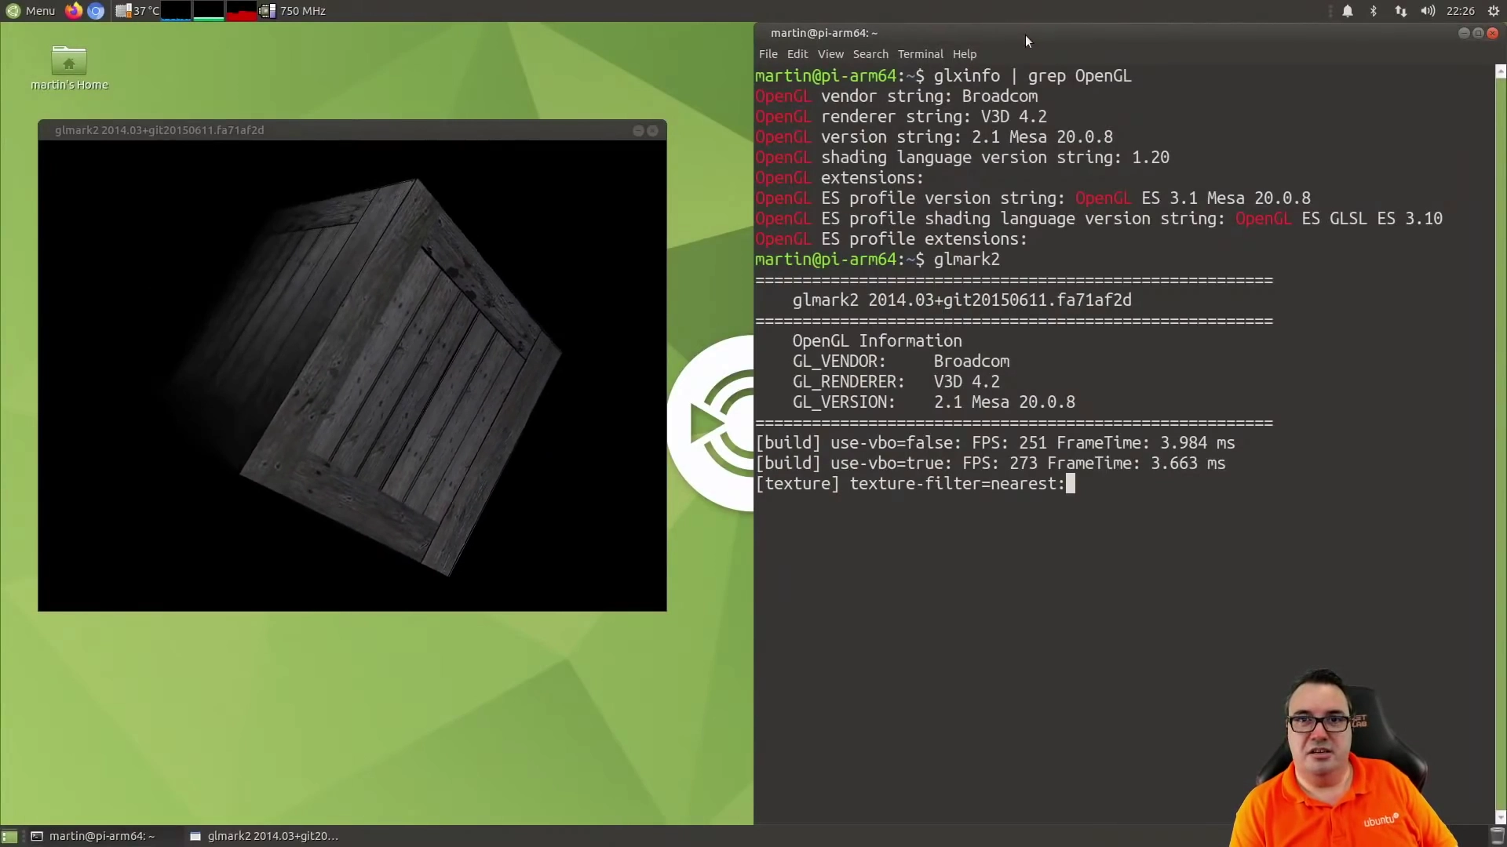
Task: Click the clock showing 22:26
Action: (x=1460, y=11)
